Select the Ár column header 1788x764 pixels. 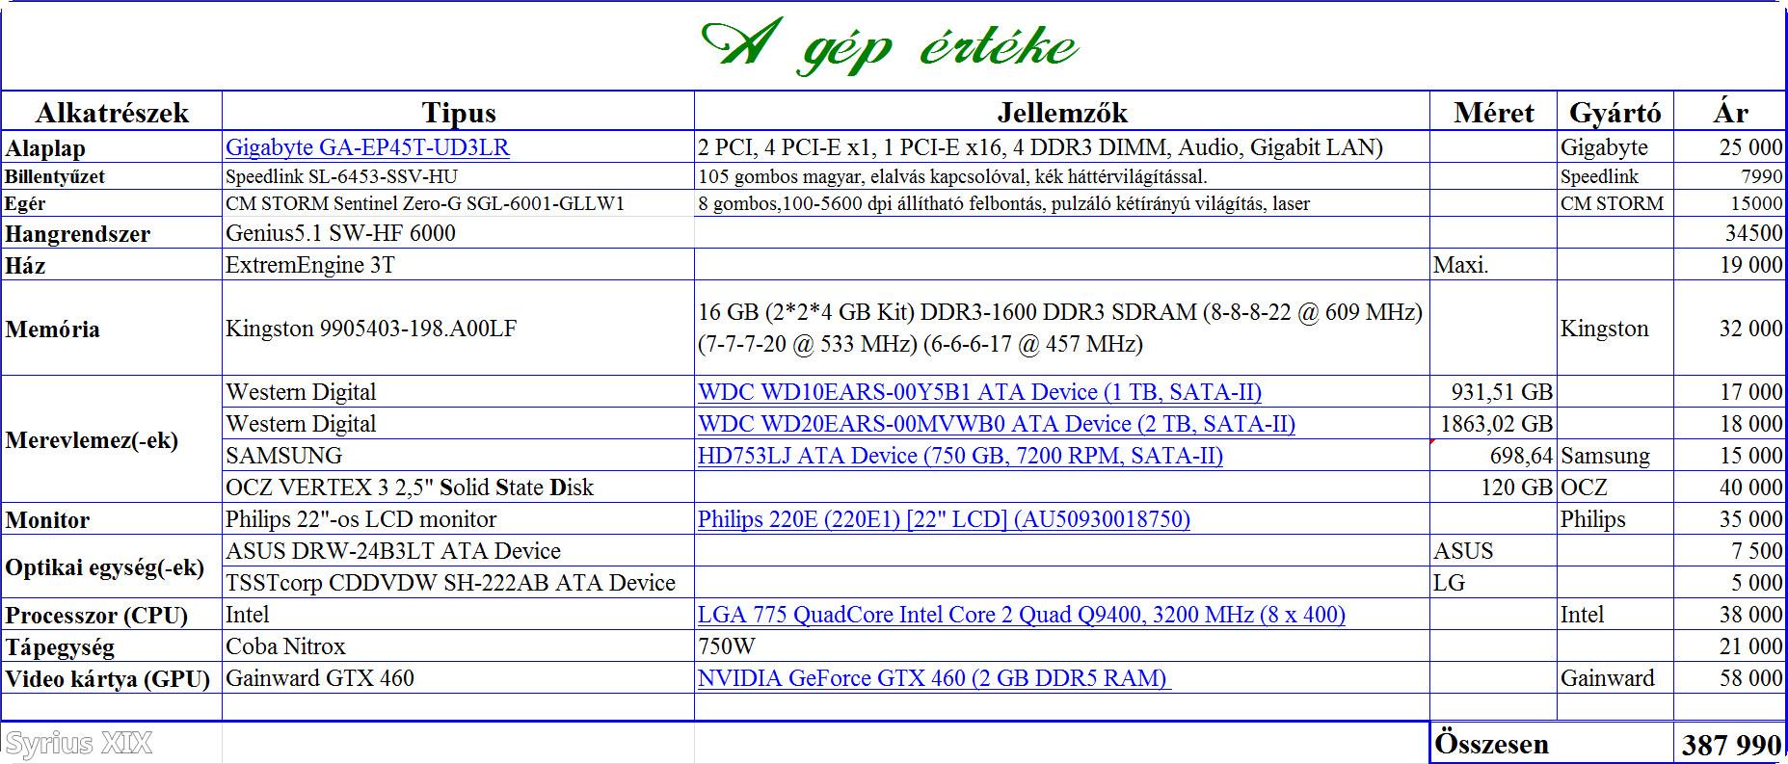[x=1730, y=113]
